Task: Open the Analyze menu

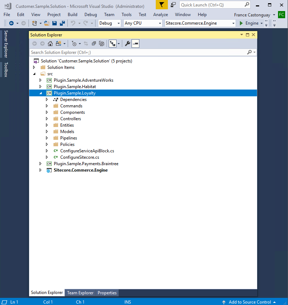Action: (x=160, y=15)
